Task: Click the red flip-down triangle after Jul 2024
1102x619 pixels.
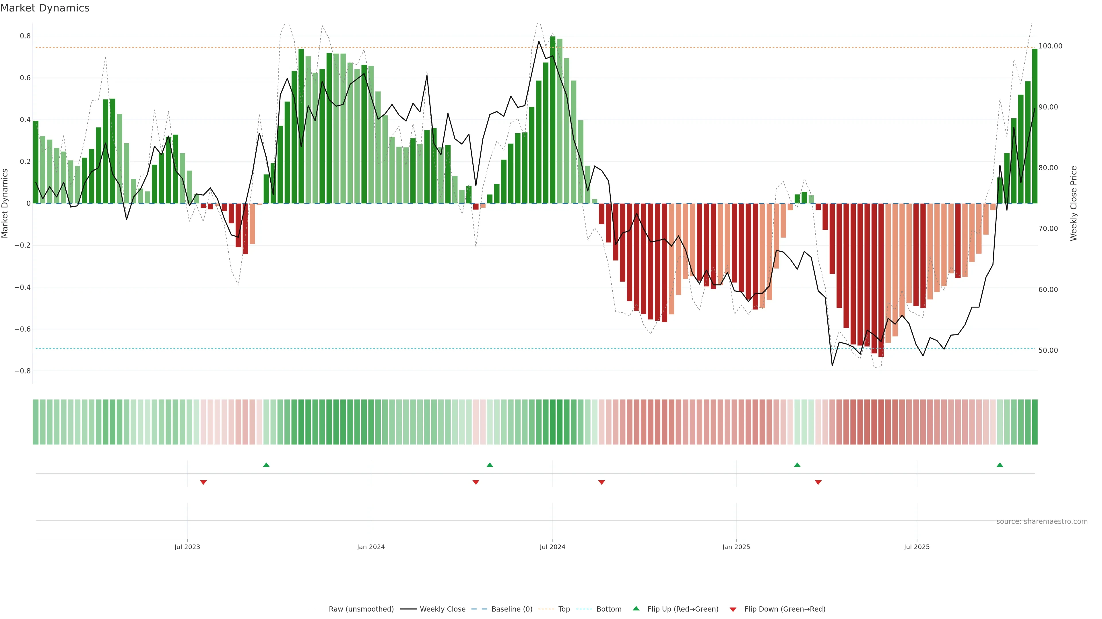Action: (x=602, y=482)
